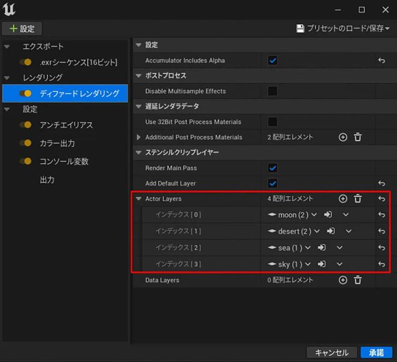Empty the Data Layers array
The width and height of the screenshot is (397, 362).
point(357,280)
